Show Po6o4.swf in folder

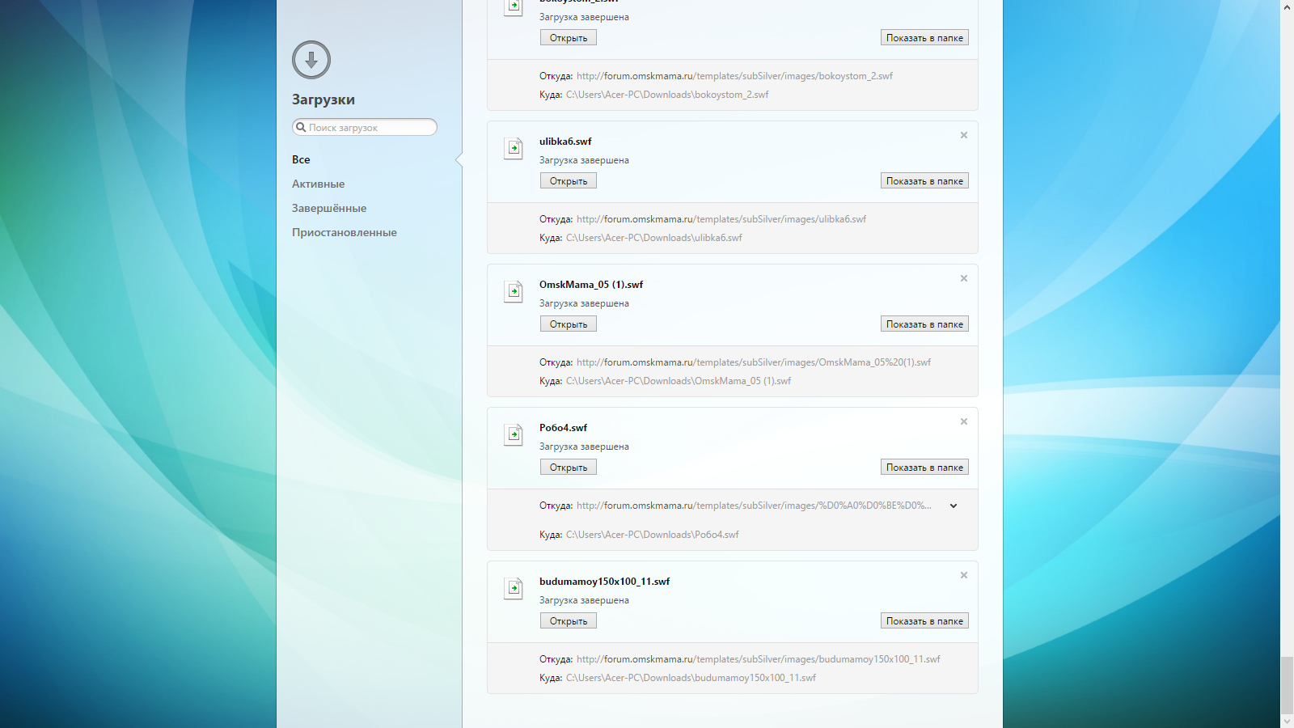click(x=924, y=468)
